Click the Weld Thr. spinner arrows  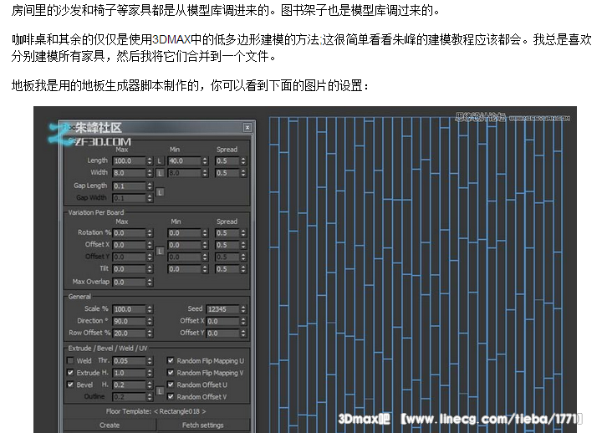tap(150, 361)
